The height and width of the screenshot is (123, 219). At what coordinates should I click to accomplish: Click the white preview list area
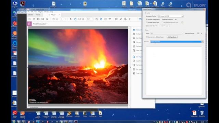point(174,71)
